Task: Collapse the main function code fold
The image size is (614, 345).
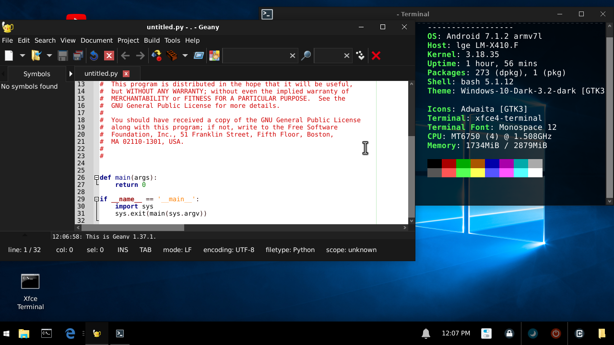Action: click(97, 177)
